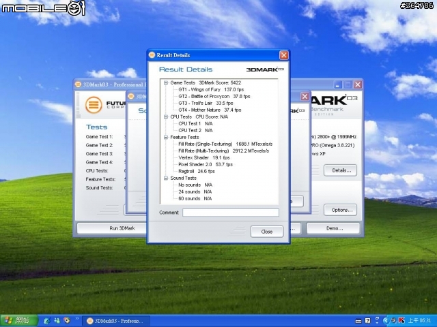
Task: Select the 60 sounds N/A row
Action: tap(195, 198)
